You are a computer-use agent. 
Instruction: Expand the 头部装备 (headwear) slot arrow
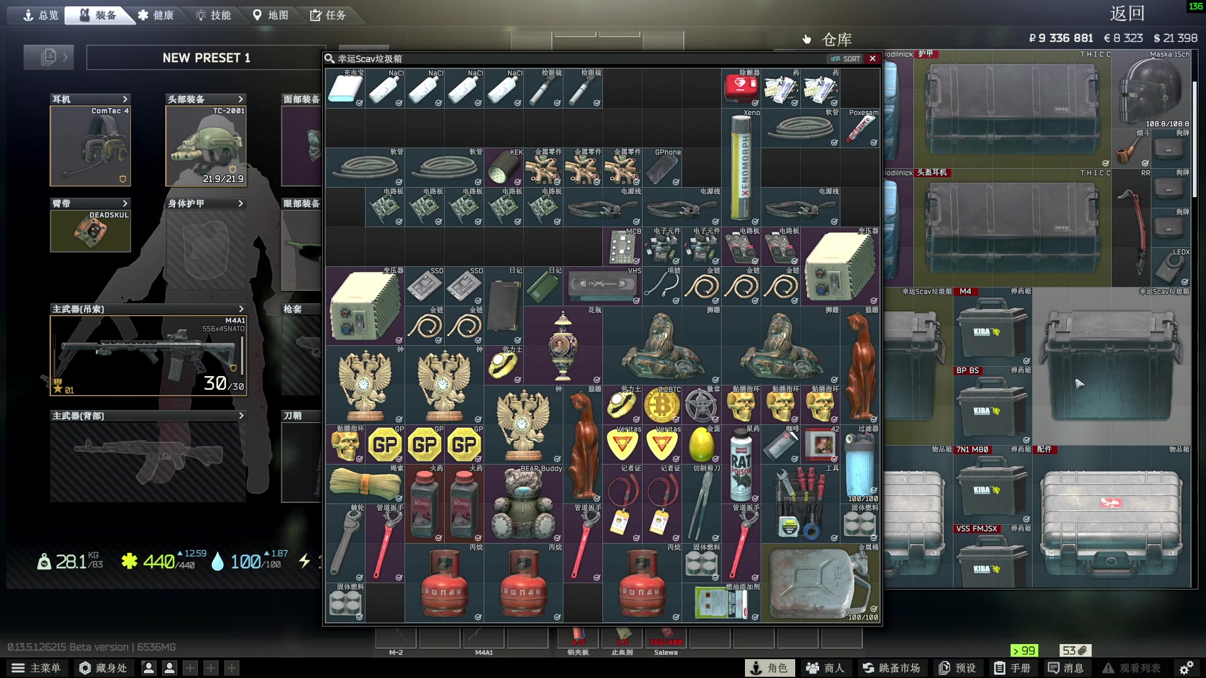[241, 99]
